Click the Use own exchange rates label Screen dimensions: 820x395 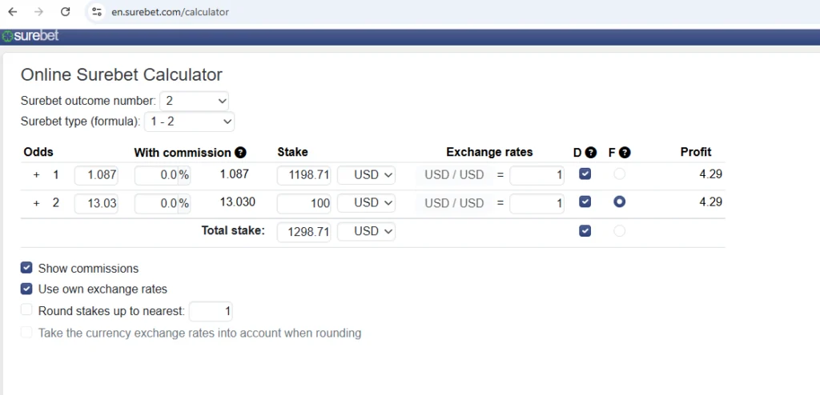pyautogui.click(x=102, y=289)
